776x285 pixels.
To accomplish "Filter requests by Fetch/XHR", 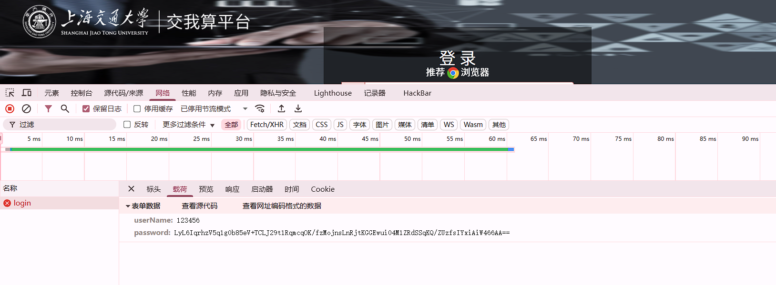I will click(266, 125).
